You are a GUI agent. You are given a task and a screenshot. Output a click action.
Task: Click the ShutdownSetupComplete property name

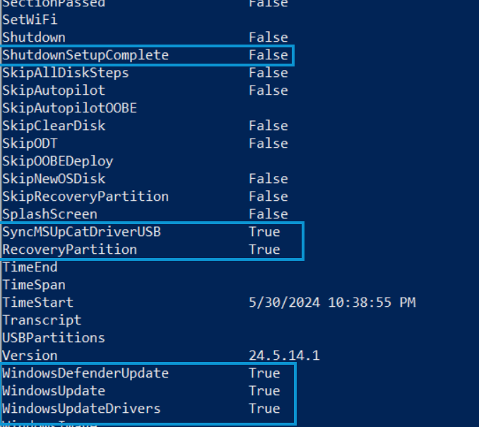pyautogui.click(x=85, y=55)
